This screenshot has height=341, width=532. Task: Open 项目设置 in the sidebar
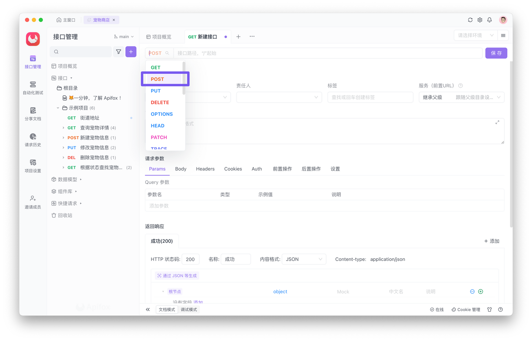[x=32, y=165]
